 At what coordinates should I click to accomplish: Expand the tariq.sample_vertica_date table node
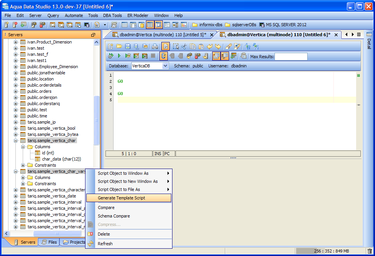click(x=15, y=196)
